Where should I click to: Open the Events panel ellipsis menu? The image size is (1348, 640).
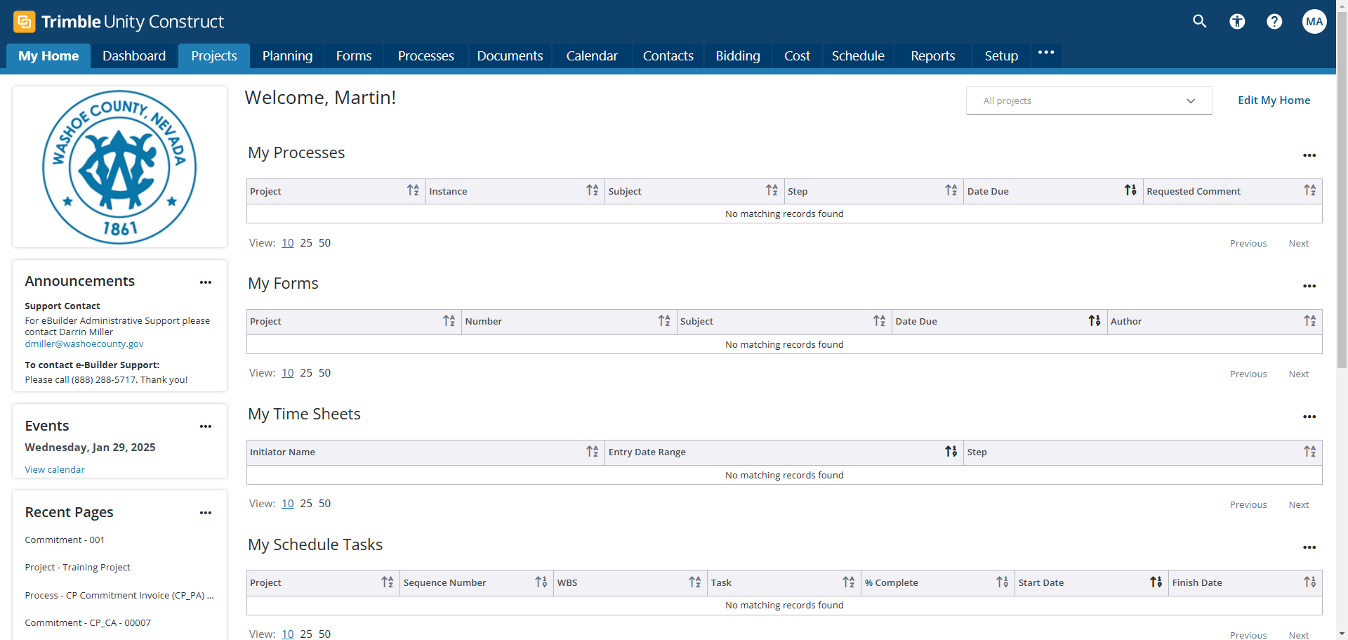click(x=205, y=426)
